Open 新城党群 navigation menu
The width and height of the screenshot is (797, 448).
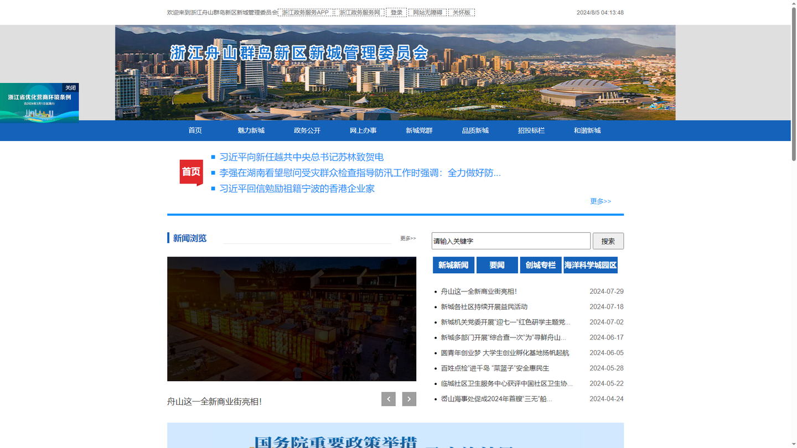point(419,131)
